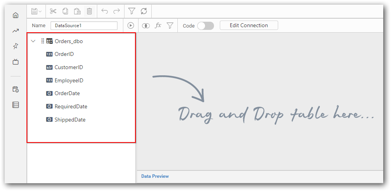Screen dimensions: 391x191
Task: Select the OrderID field
Action: 64,54
